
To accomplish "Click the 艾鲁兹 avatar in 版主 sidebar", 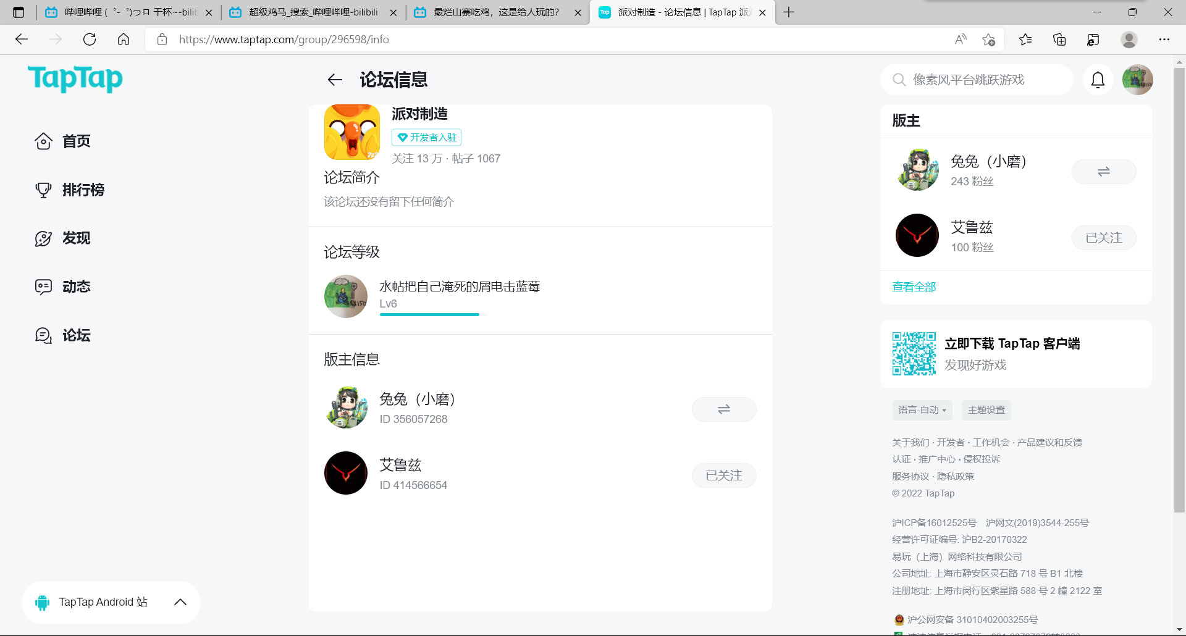I will coord(917,235).
